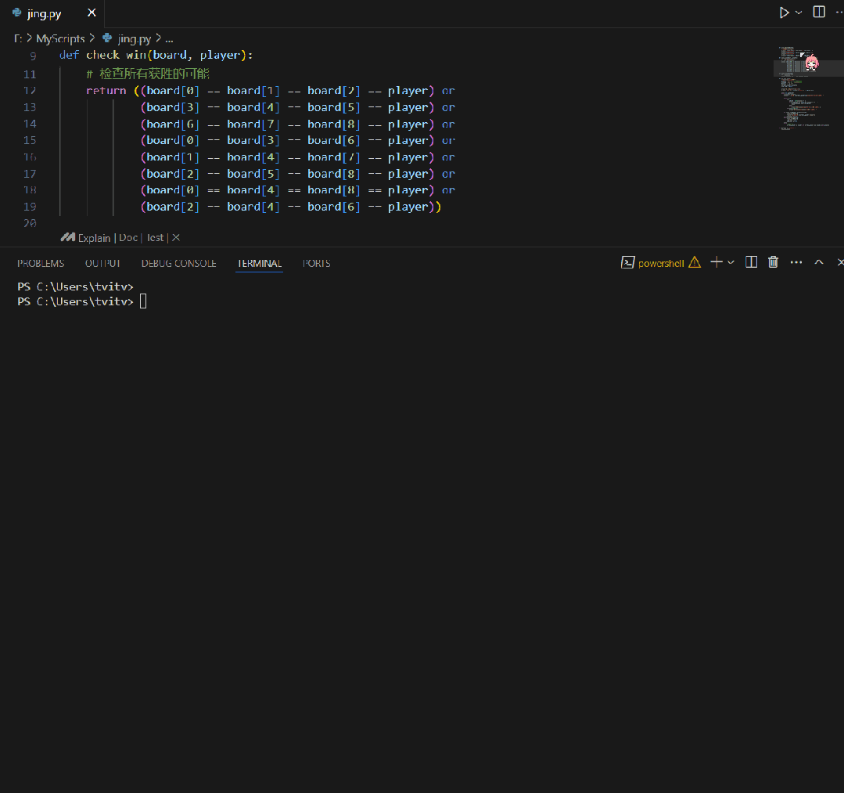Kill terminal using trash icon
Screen dimensions: 844x793
point(773,262)
